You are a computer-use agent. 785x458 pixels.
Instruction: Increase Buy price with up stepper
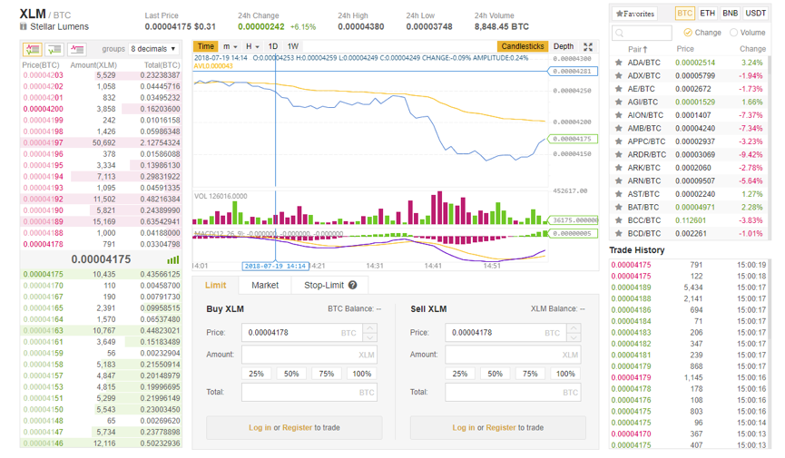pyautogui.click(x=369, y=328)
